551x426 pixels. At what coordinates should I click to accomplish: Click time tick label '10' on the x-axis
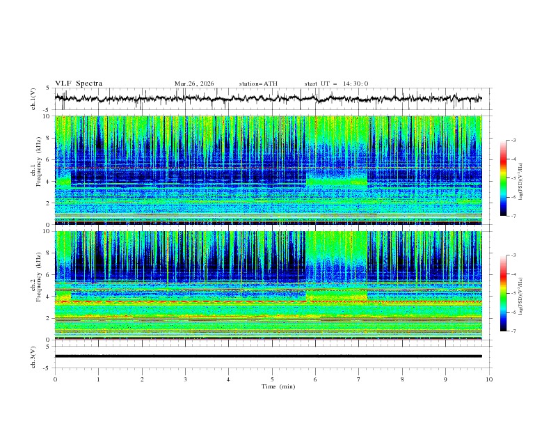(x=489, y=379)
